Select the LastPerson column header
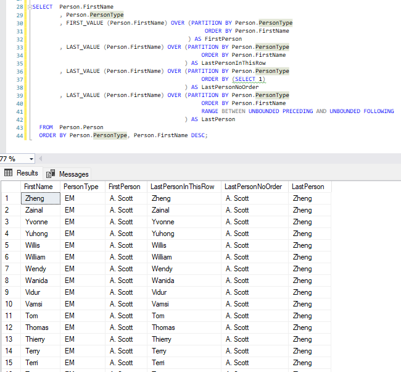This screenshot has width=401, height=372. pos(310,187)
